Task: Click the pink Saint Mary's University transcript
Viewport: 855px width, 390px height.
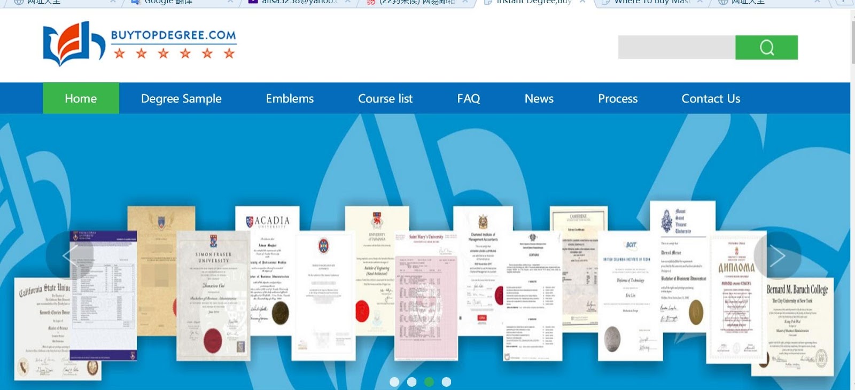Action: coord(426,295)
